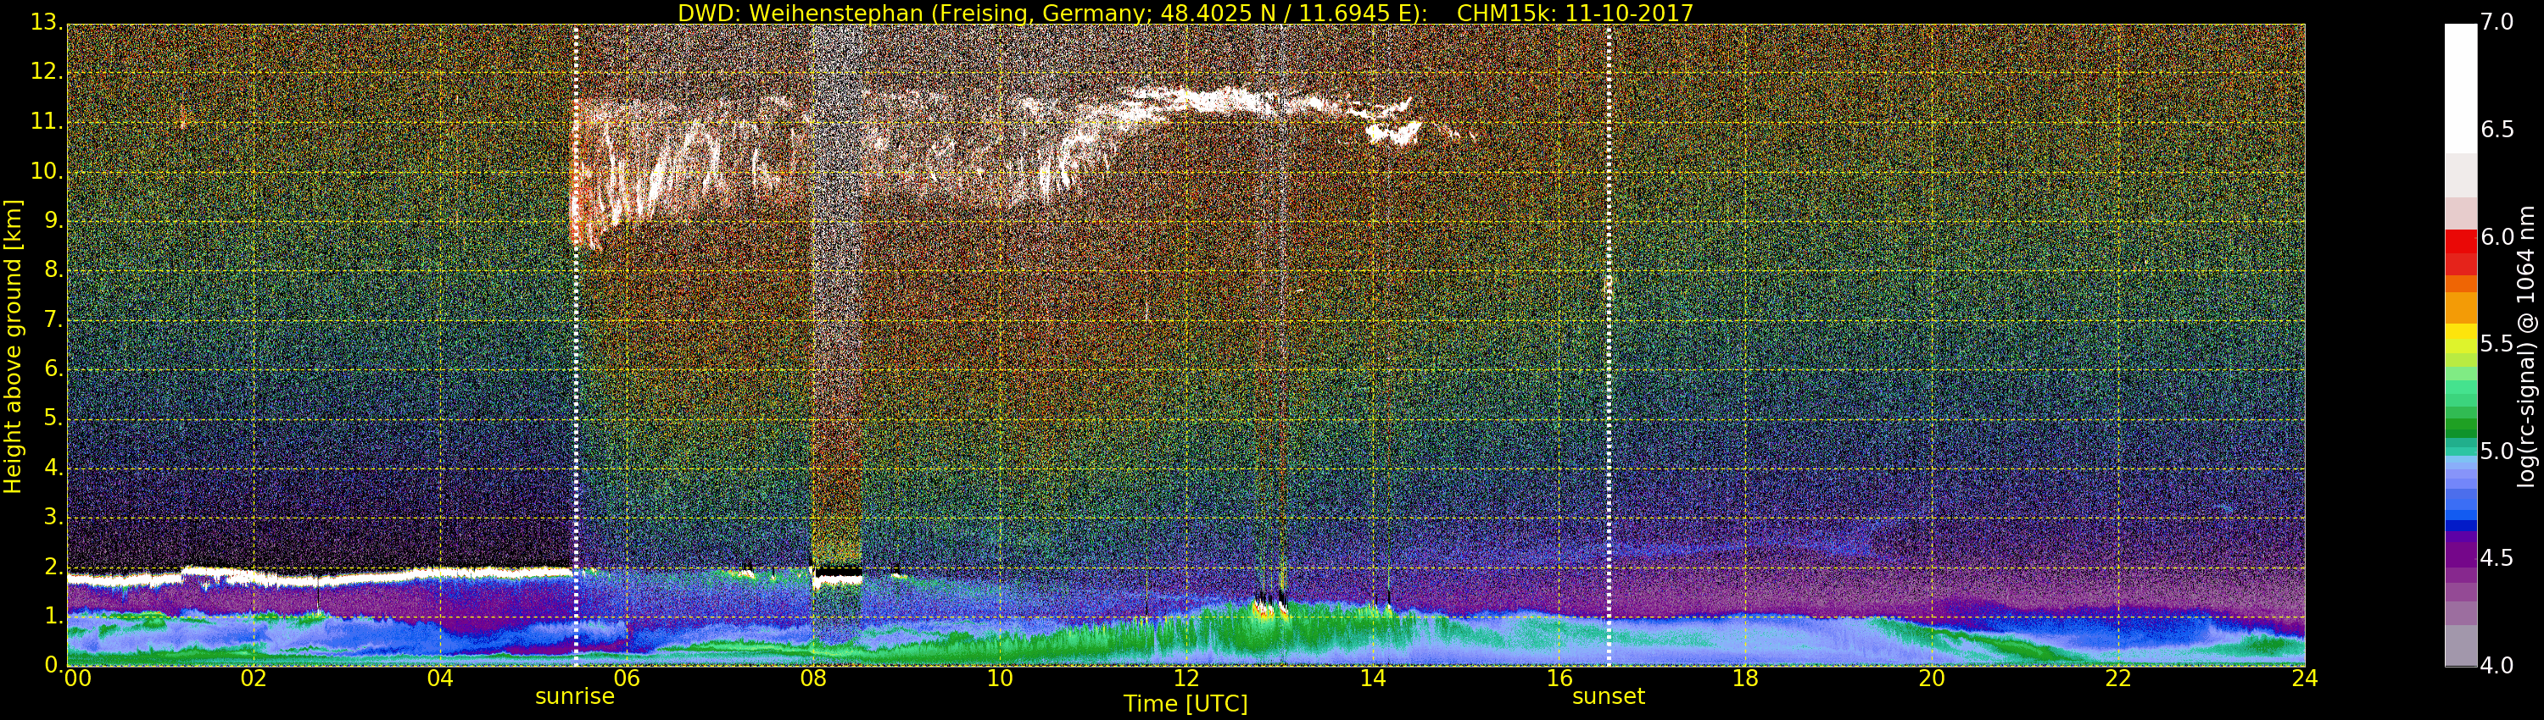Viewport: 2544px width, 720px height.
Task: Click the 06 hour tick label on time axis
Action: [626, 678]
